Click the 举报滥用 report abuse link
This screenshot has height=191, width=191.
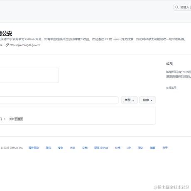click(x=171, y=88)
